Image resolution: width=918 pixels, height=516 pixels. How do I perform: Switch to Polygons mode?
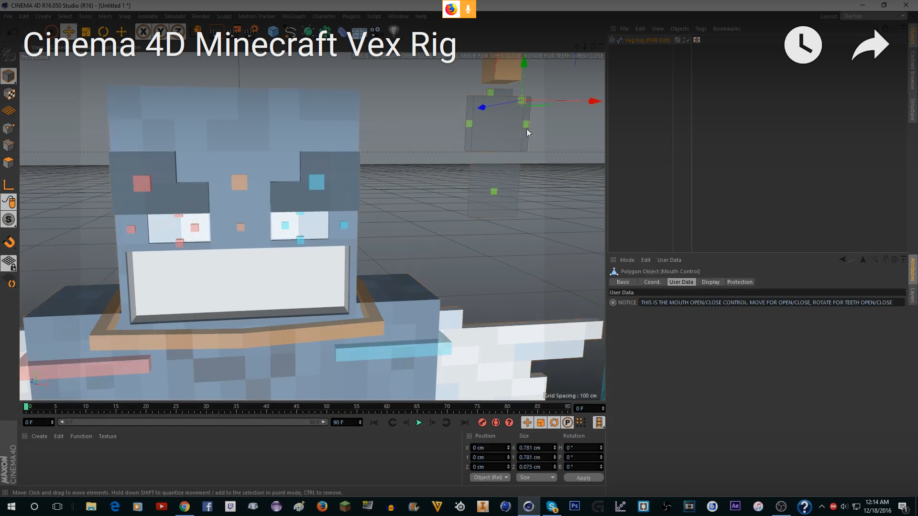coord(9,162)
